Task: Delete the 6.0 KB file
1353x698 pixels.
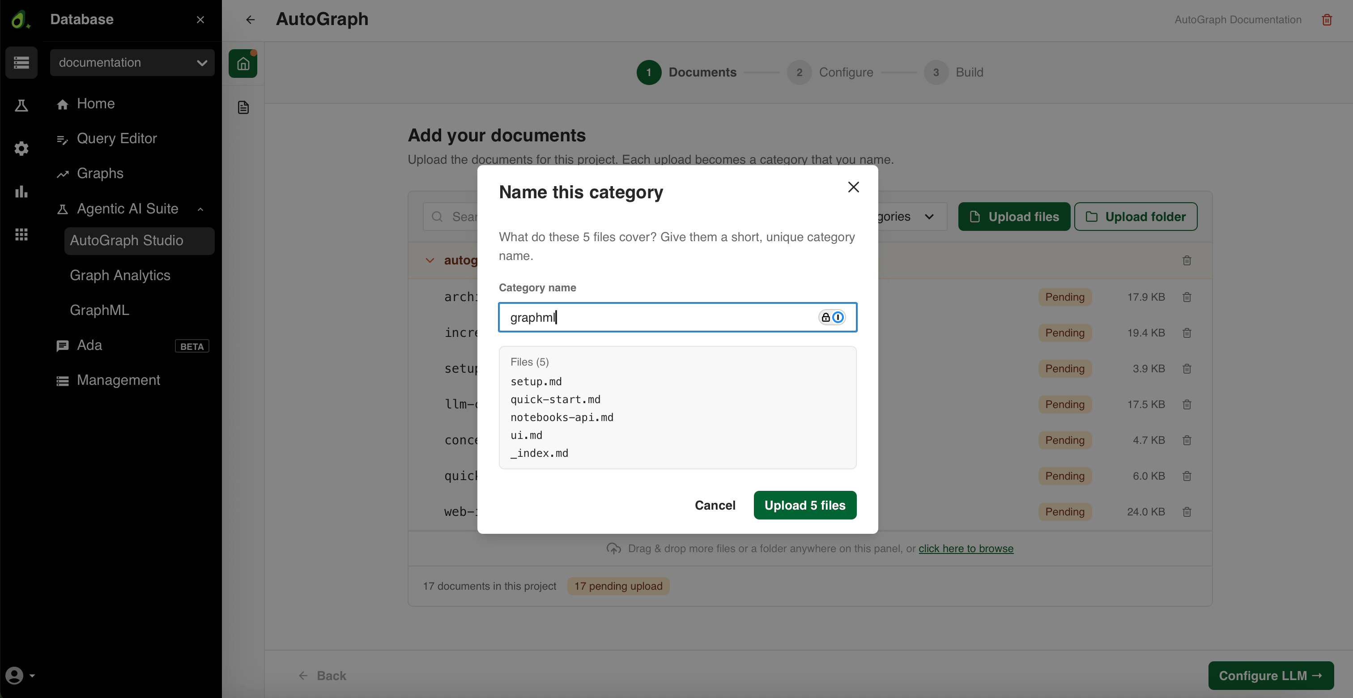Action: [1187, 476]
